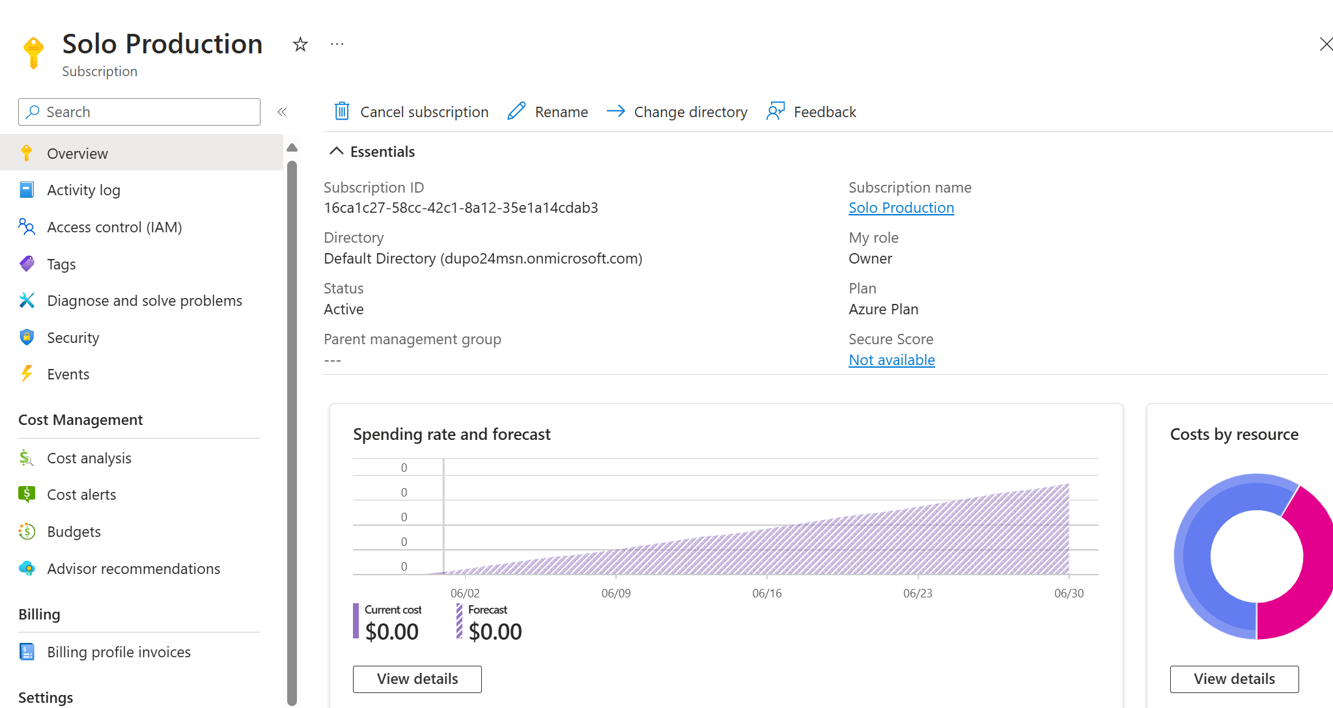Click the 06/16 date on chart axis

pos(766,593)
